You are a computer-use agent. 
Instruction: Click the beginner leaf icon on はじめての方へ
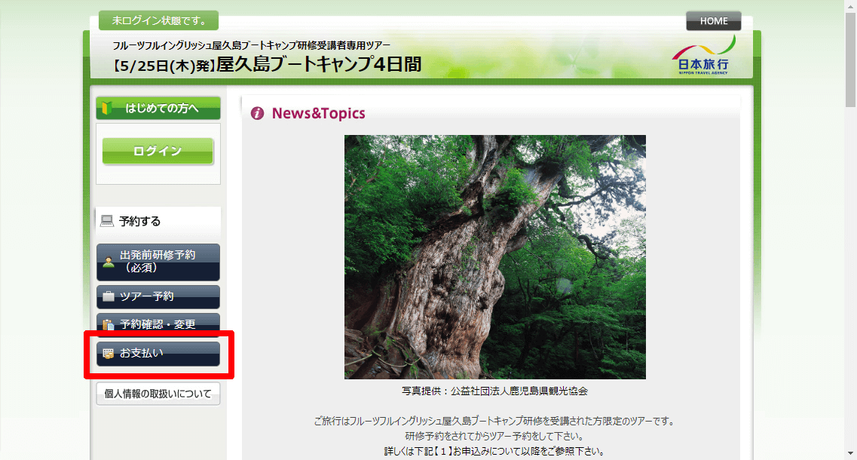click(x=107, y=108)
